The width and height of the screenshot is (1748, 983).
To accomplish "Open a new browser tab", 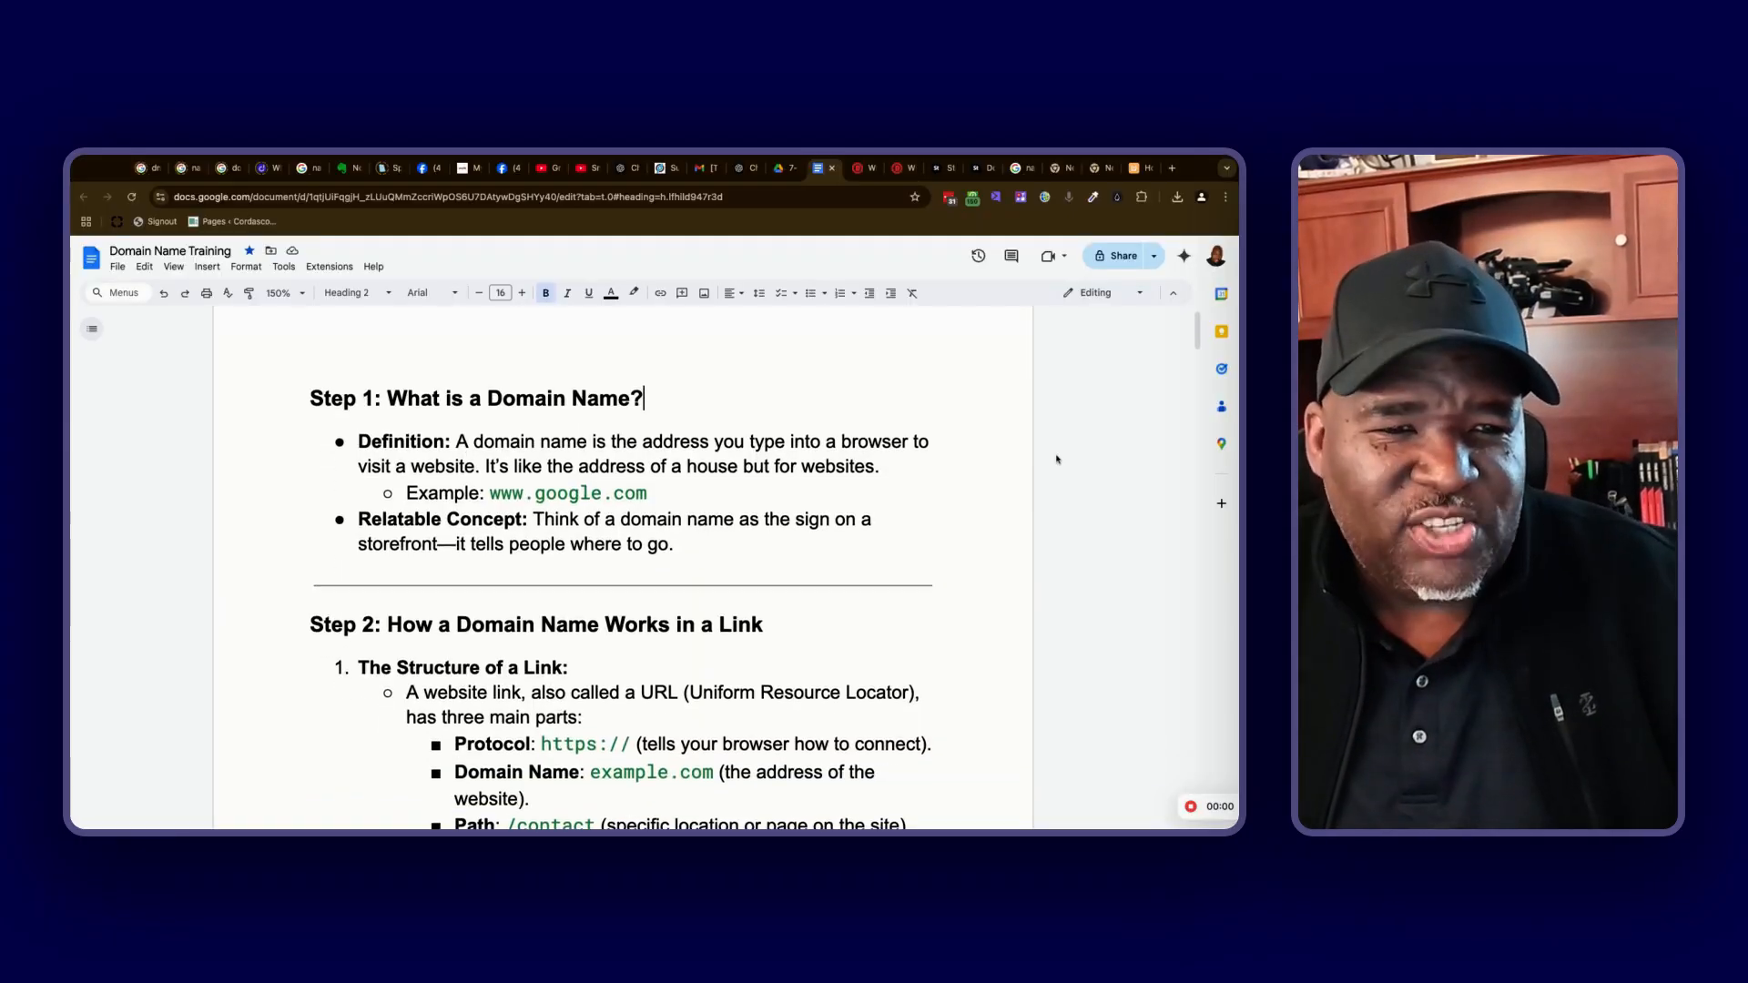I will (x=1172, y=167).
